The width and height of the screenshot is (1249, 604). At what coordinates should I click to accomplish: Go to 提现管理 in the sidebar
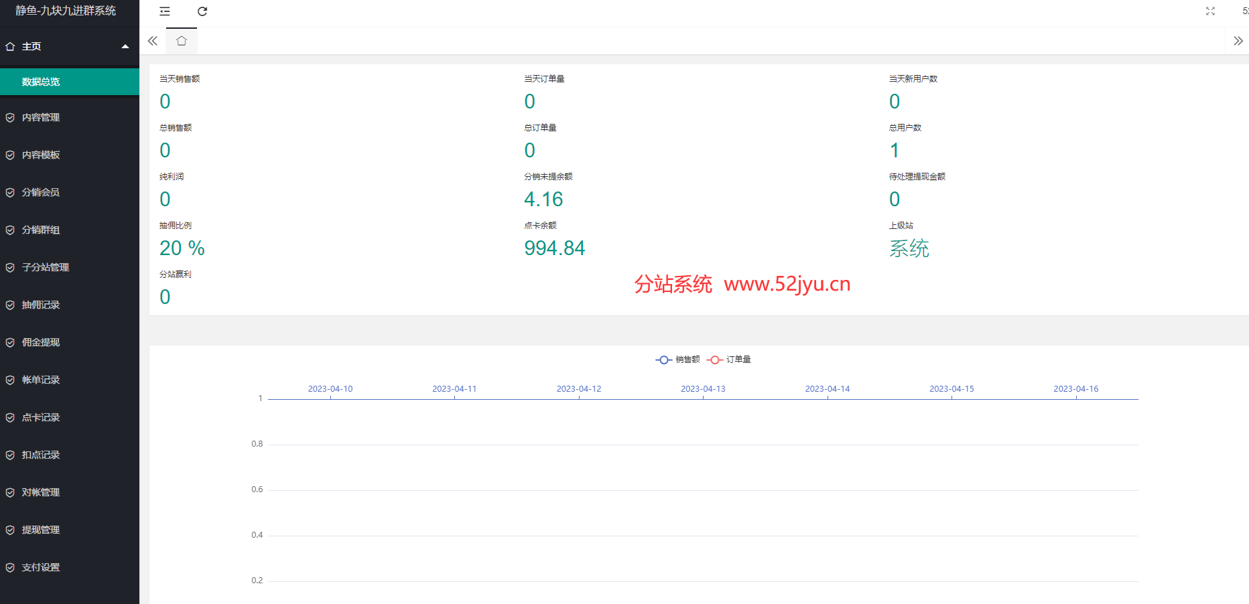[x=41, y=530]
